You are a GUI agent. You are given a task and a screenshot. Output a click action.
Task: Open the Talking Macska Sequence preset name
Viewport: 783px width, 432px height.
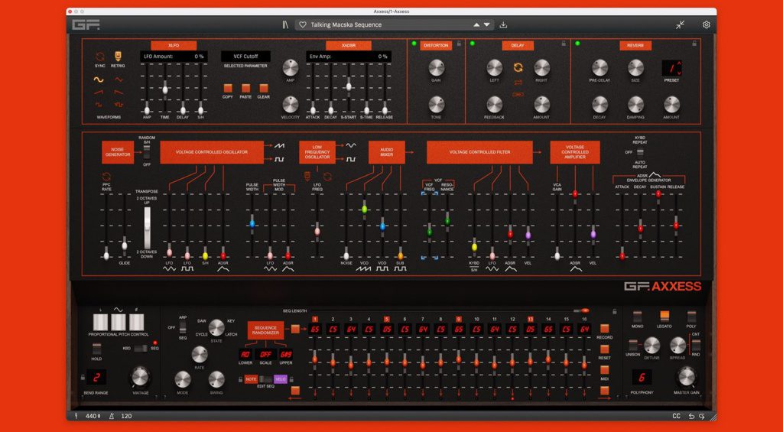pyautogui.click(x=346, y=25)
